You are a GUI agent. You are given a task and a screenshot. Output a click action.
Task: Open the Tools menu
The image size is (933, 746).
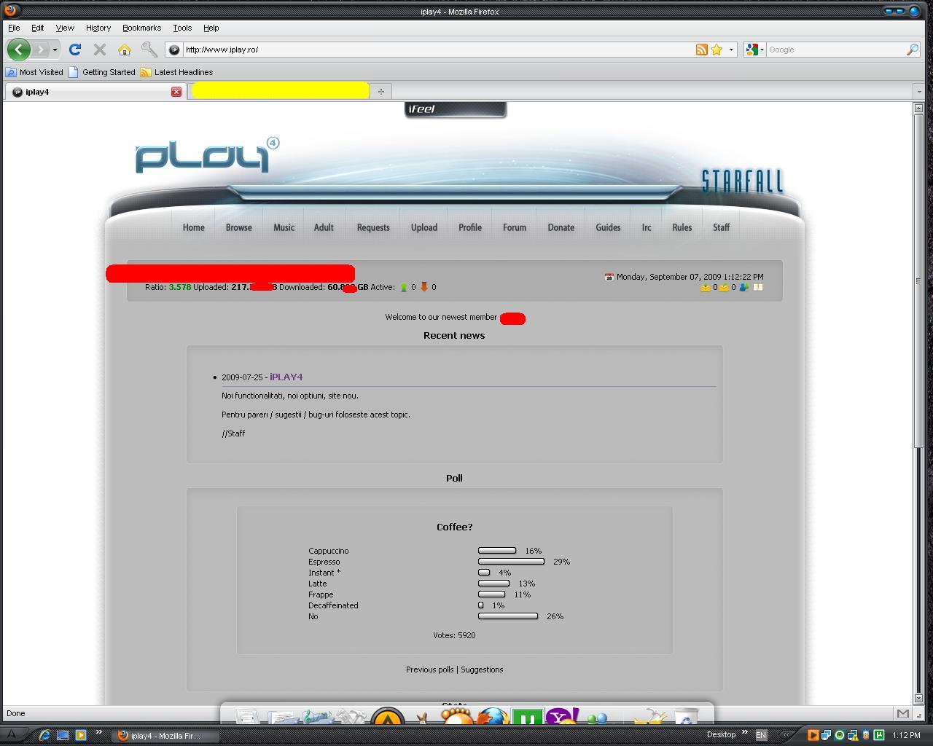pos(182,28)
